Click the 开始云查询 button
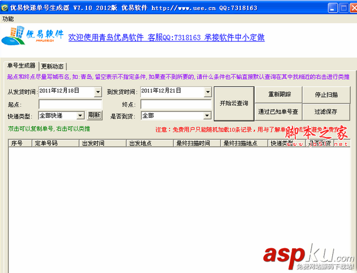Screen dimensions: 357x273 (x=234, y=103)
